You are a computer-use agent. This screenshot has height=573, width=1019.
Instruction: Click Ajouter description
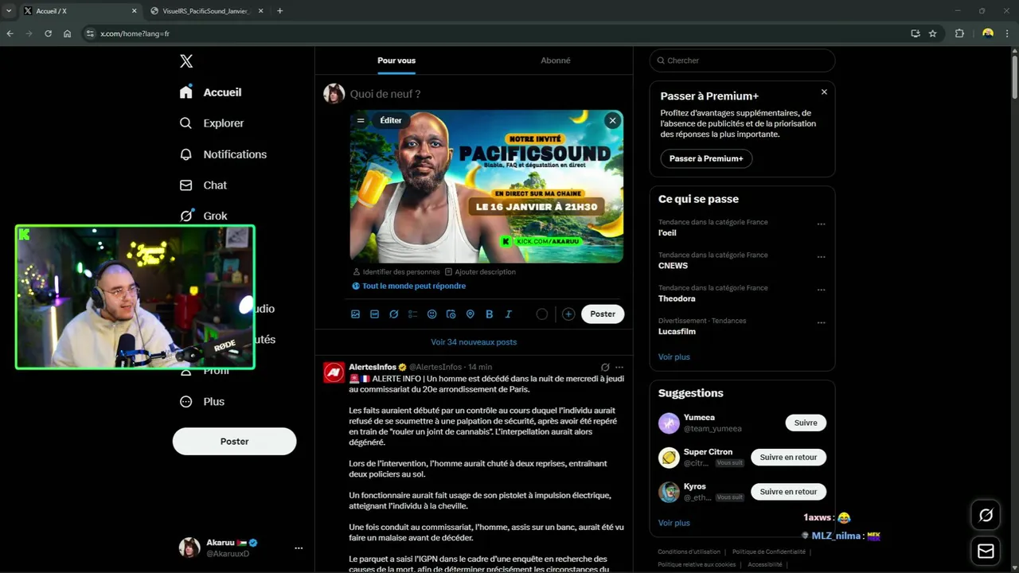pos(480,272)
